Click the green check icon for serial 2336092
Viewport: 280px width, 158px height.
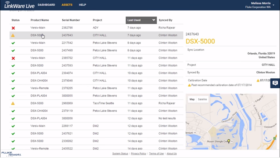[x=13, y=141]
